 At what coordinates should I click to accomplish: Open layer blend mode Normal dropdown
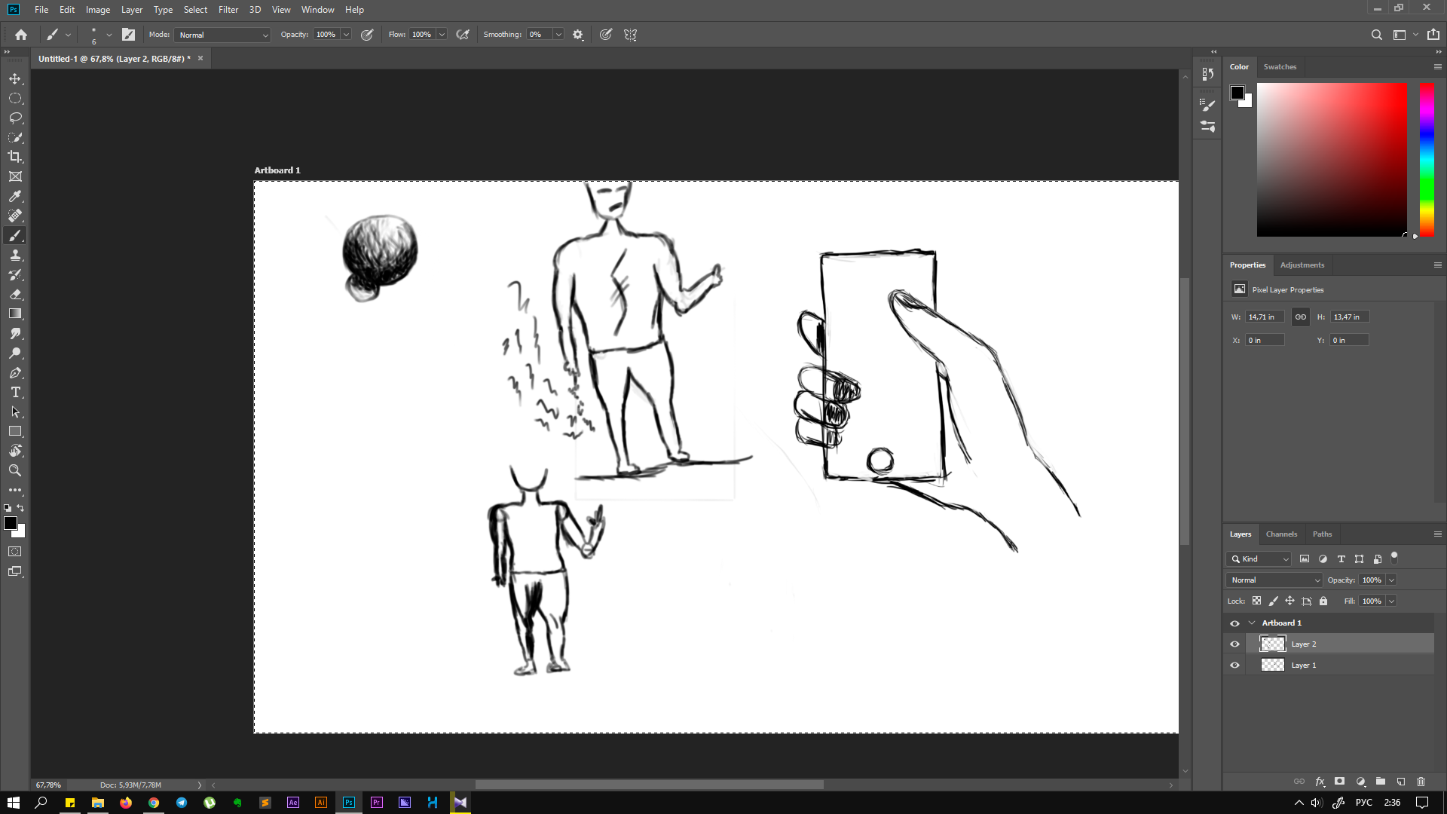click(1274, 580)
